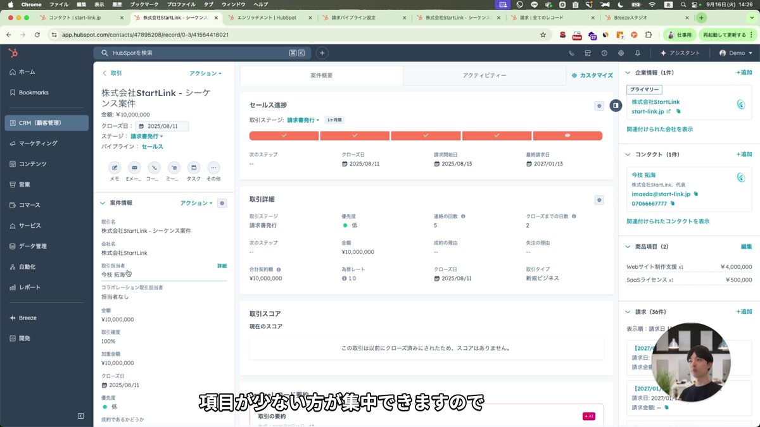
Task: Switch to the アクティビティー tab
Action: click(x=484, y=75)
